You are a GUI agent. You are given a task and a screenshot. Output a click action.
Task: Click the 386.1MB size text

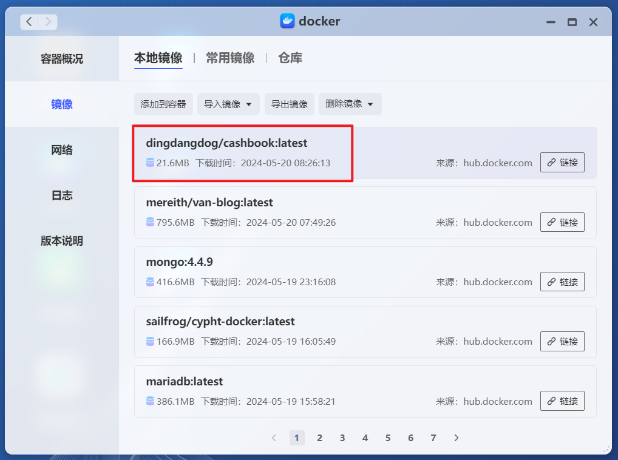(175, 401)
